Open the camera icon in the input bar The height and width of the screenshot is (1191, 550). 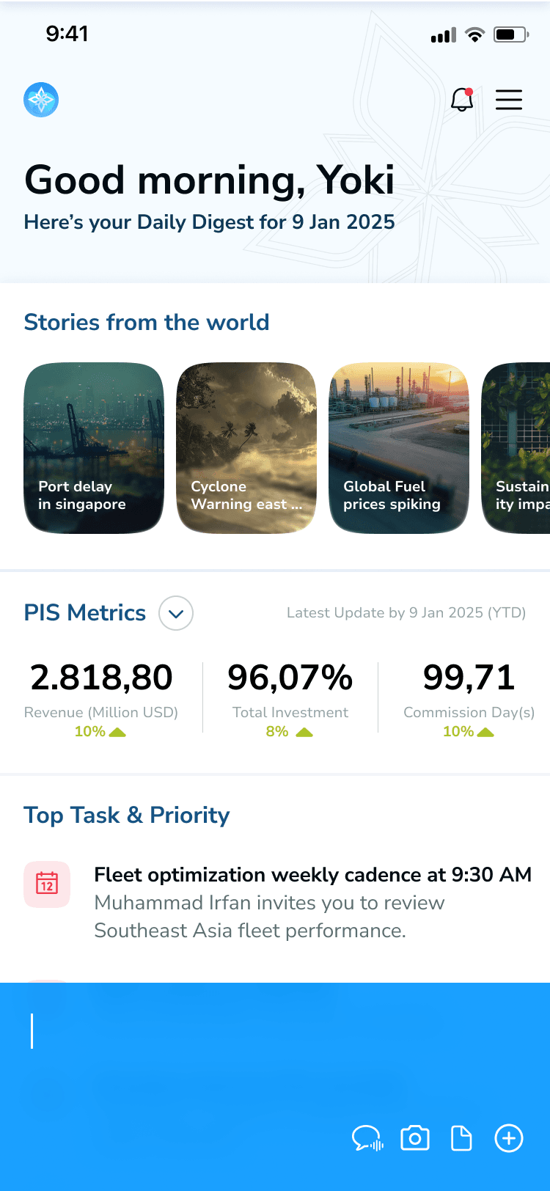tap(415, 1138)
